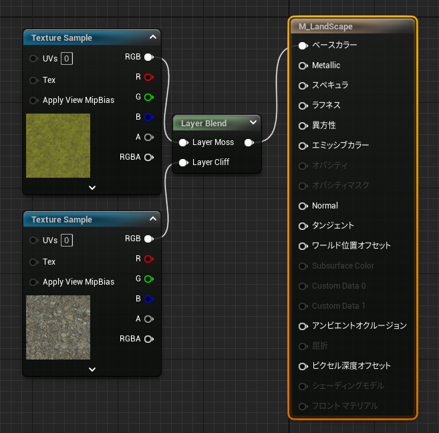Click the Layer Cliff input pin
This screenshot has height=433, width=439.
point(182,162)
